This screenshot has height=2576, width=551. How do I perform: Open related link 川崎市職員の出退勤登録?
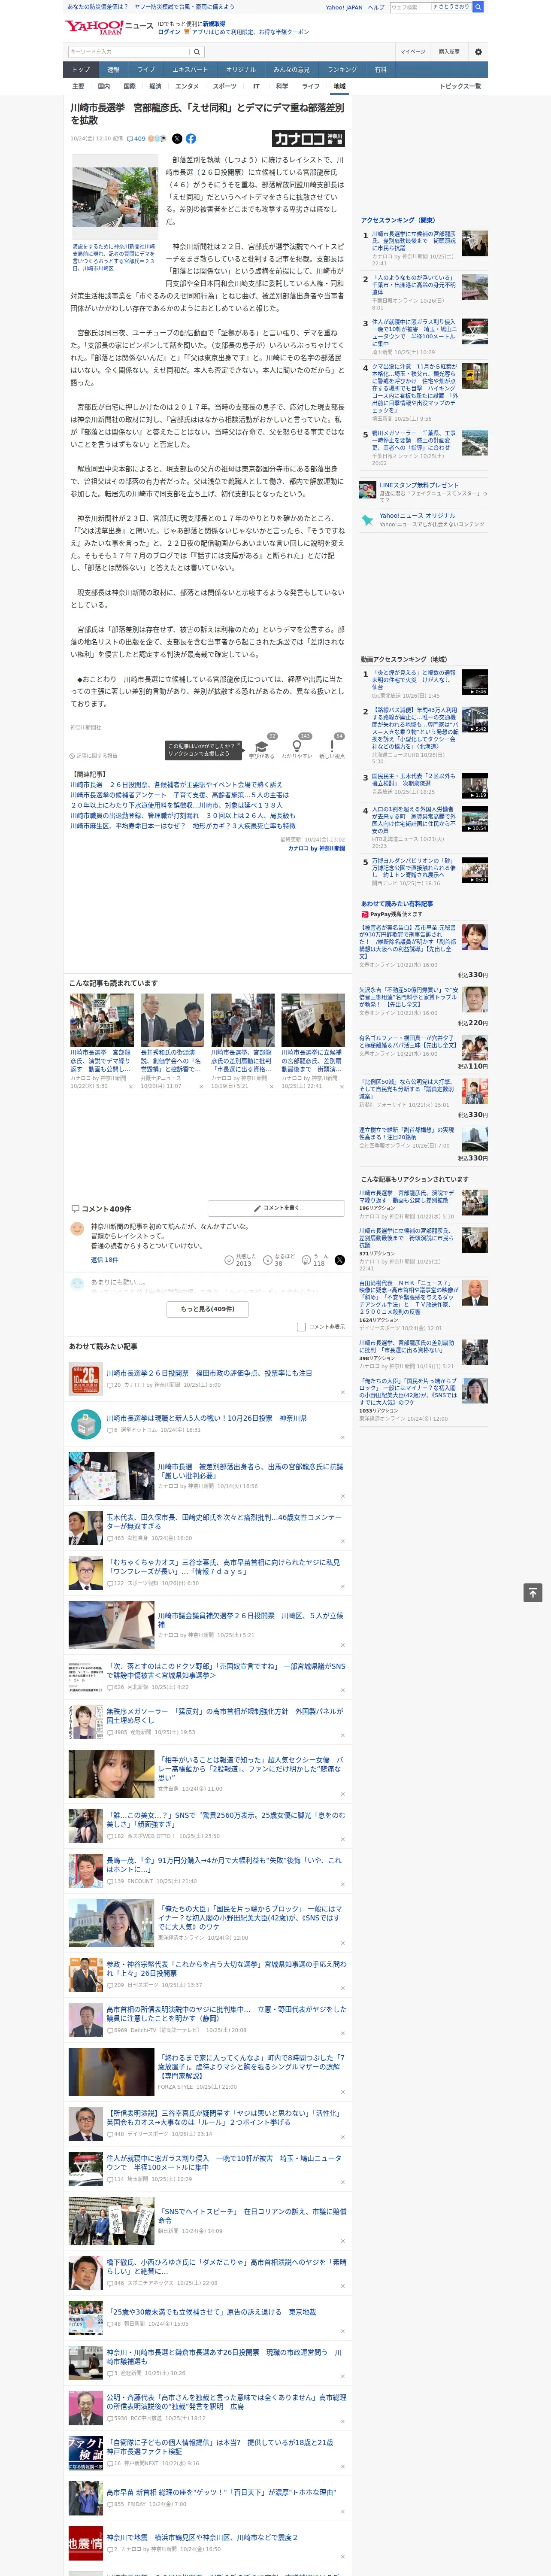[x=183, y=816]
